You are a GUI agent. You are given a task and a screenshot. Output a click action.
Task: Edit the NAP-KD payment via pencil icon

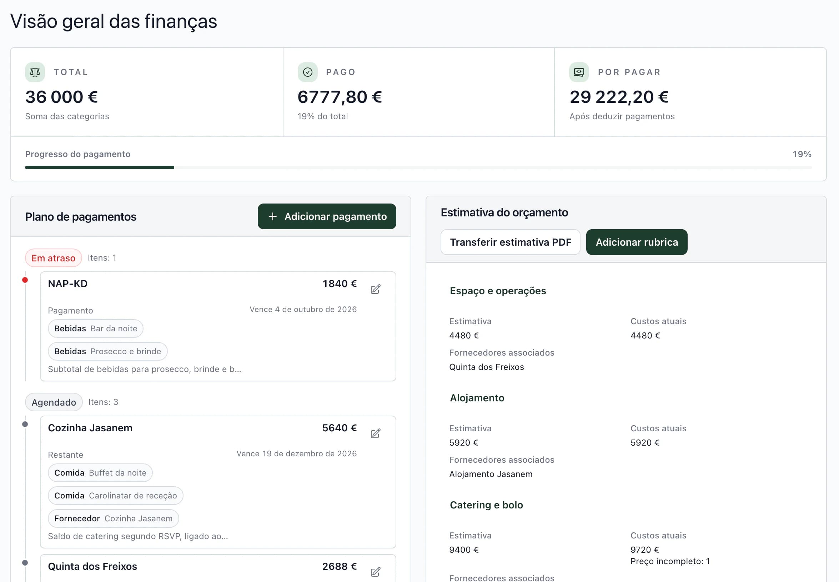376,289
